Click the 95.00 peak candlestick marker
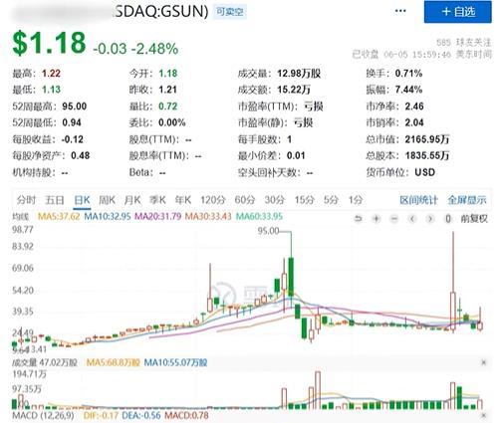This screenshot has width=504, height=423. tap(268, 231)
